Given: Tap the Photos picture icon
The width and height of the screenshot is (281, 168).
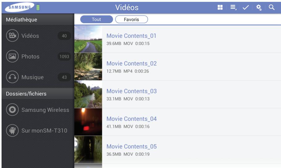Looking at the screenshot, I should pos(12,56).
